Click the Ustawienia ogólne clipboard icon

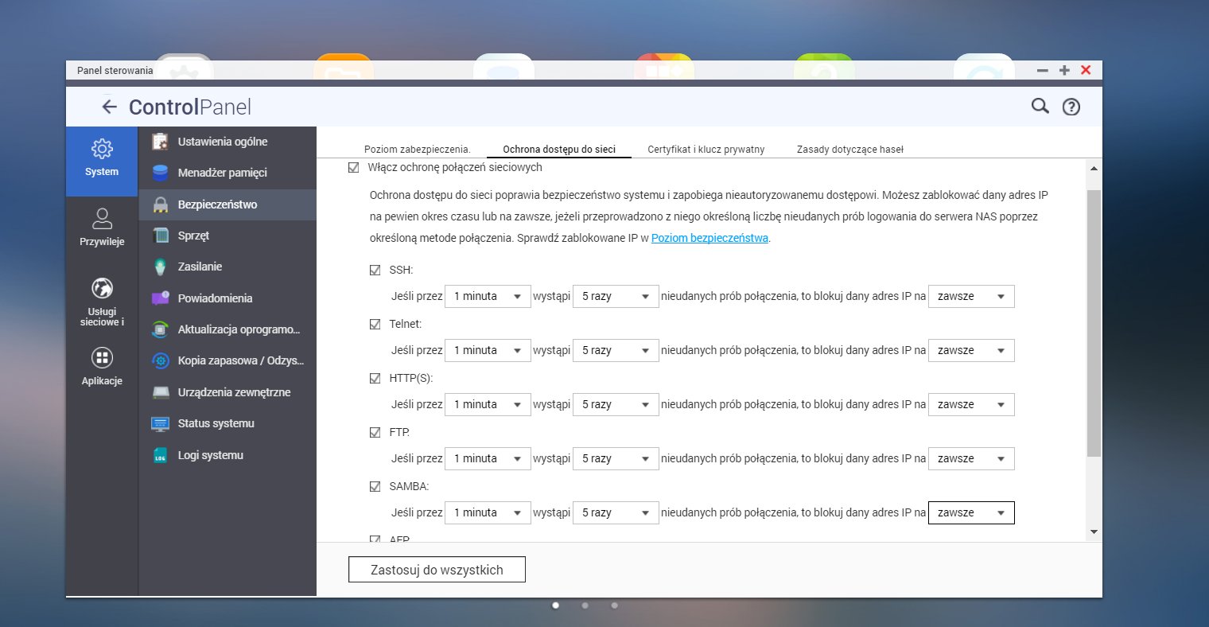161,142
